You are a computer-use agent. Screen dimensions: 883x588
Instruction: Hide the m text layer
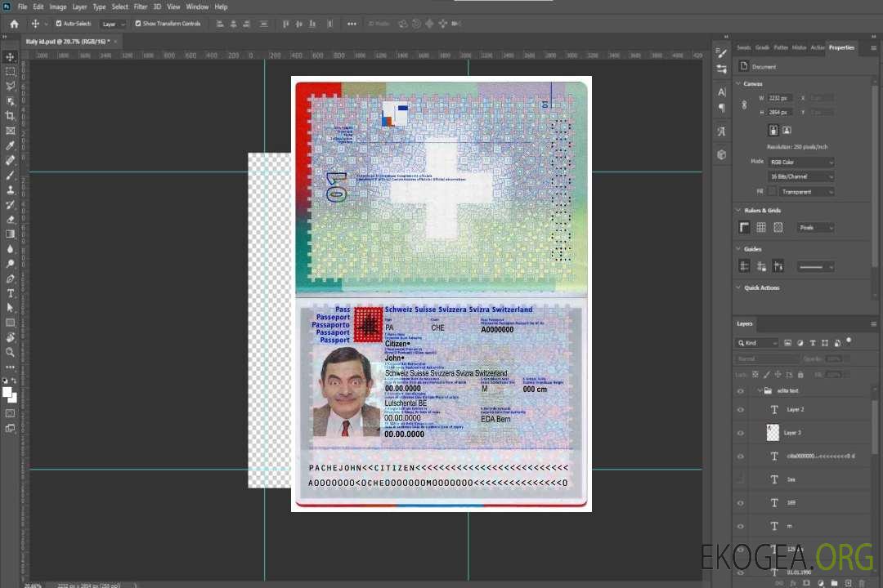(741, 526)
